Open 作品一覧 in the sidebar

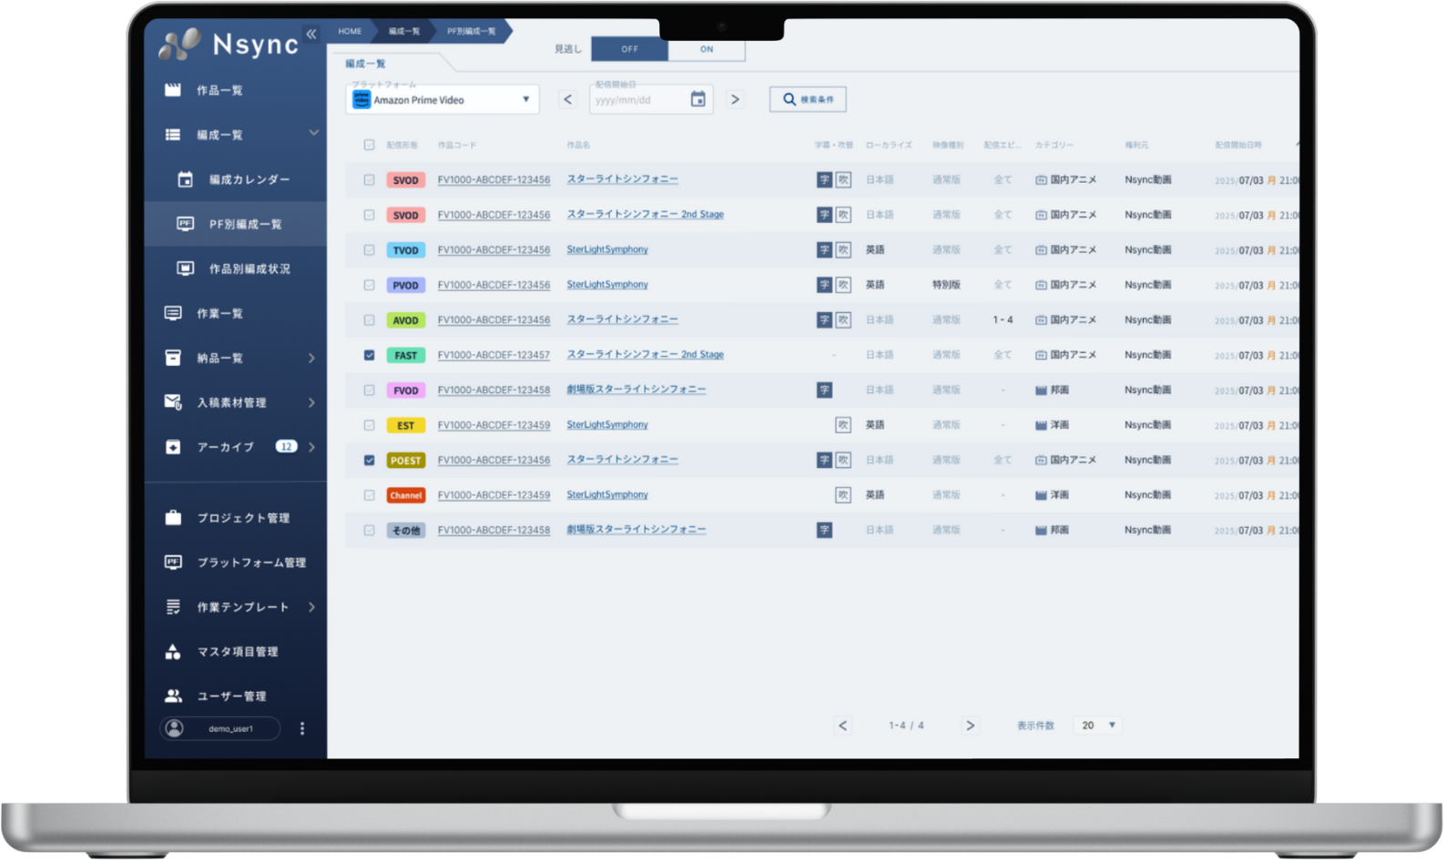tap(219, 90)
